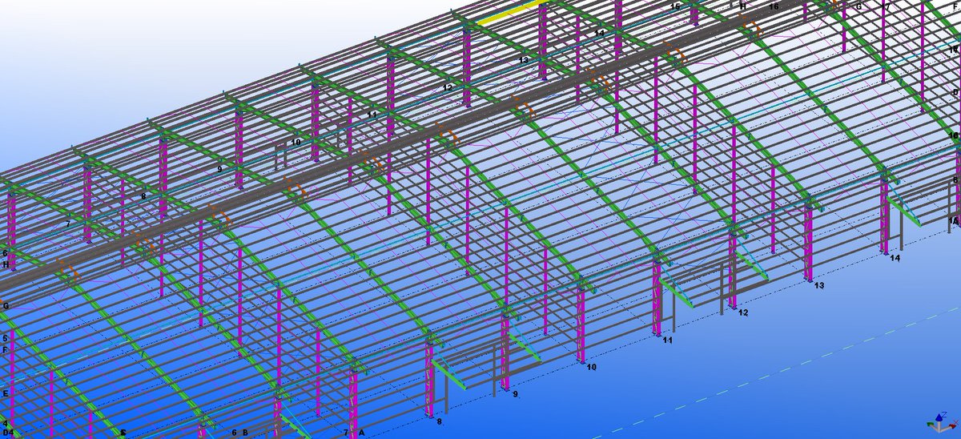Click grid letter D on the right edge

coord(955,93)
